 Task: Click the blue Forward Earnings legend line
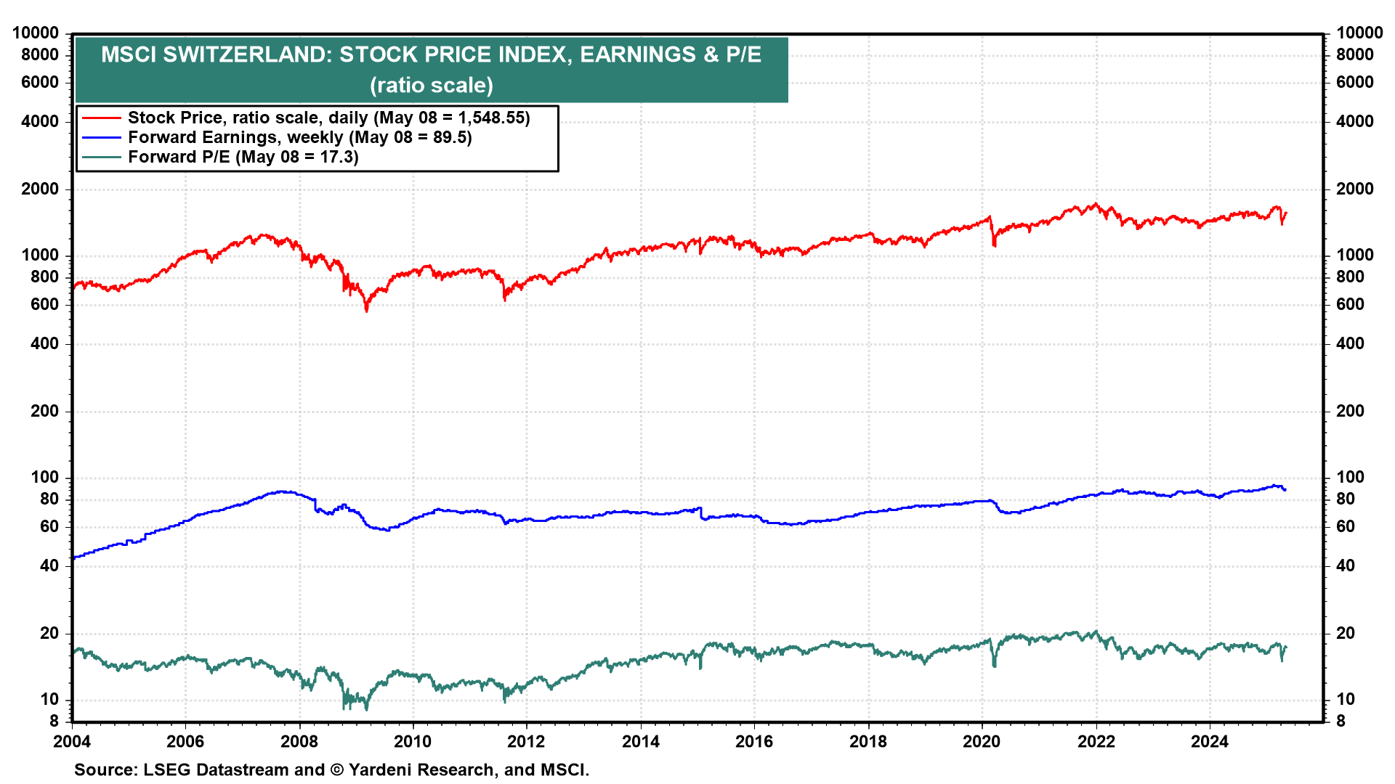[101, 137]
